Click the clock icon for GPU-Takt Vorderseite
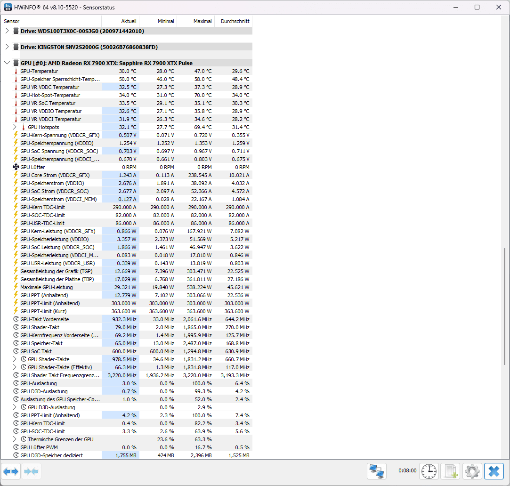This screenshot has height=486, width=510. click(16, 319)
